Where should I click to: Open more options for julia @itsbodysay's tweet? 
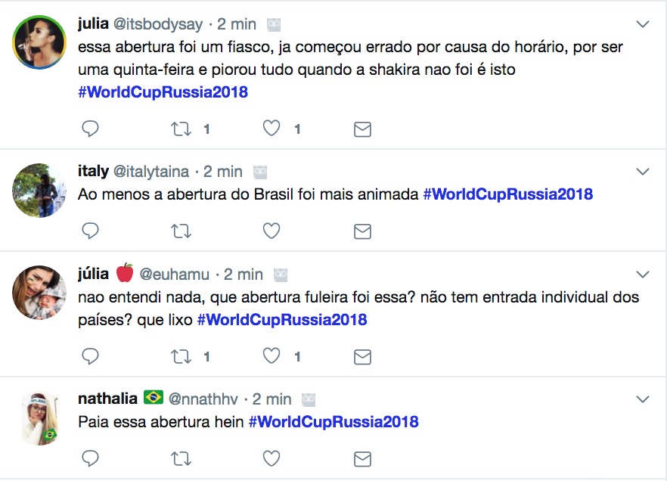[x=643, y=24]
